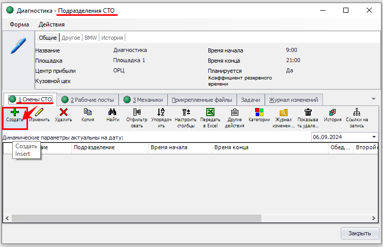Open the Другие действия dropdown
The image size is (383, 247).
pyautogui.click(x=234, y=113)
